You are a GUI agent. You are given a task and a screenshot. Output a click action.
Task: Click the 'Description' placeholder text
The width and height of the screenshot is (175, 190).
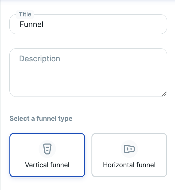(x=40, y=59)
